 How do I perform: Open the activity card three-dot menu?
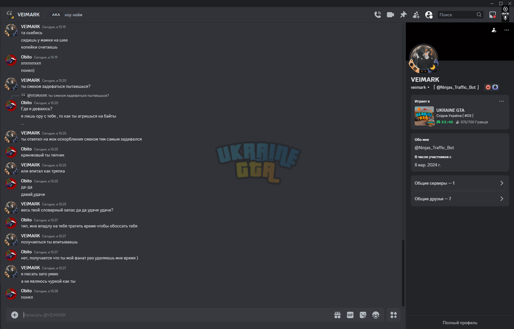click(502, 101)
